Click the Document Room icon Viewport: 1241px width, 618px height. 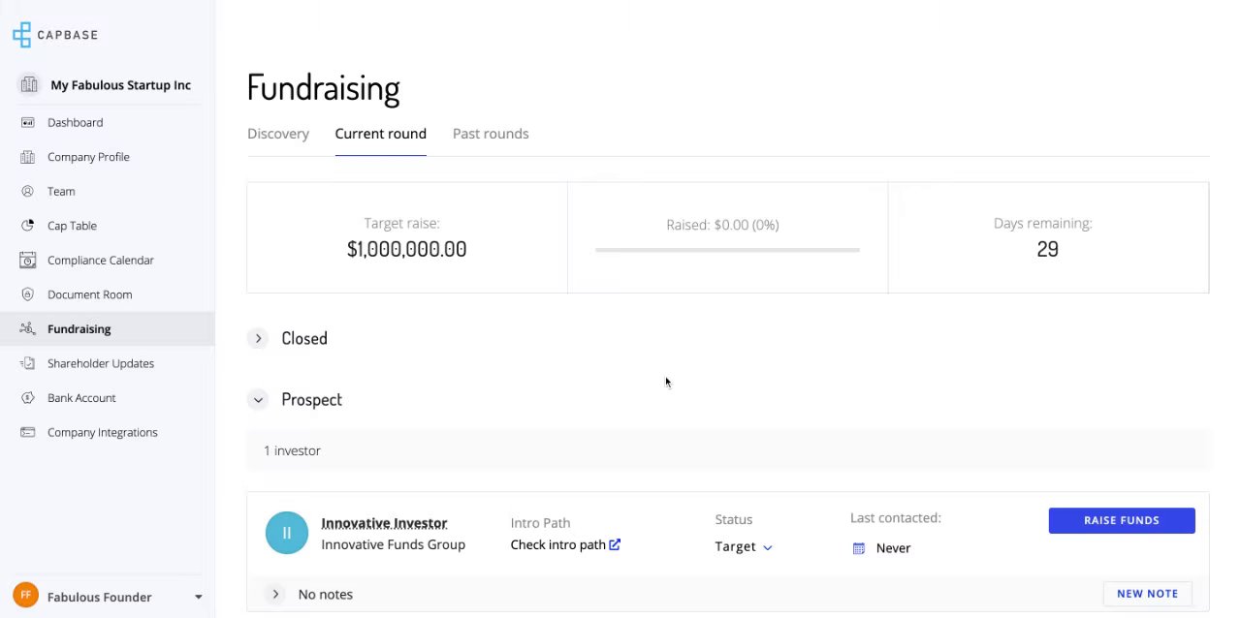pyautogui.click(x=28, y=294)
